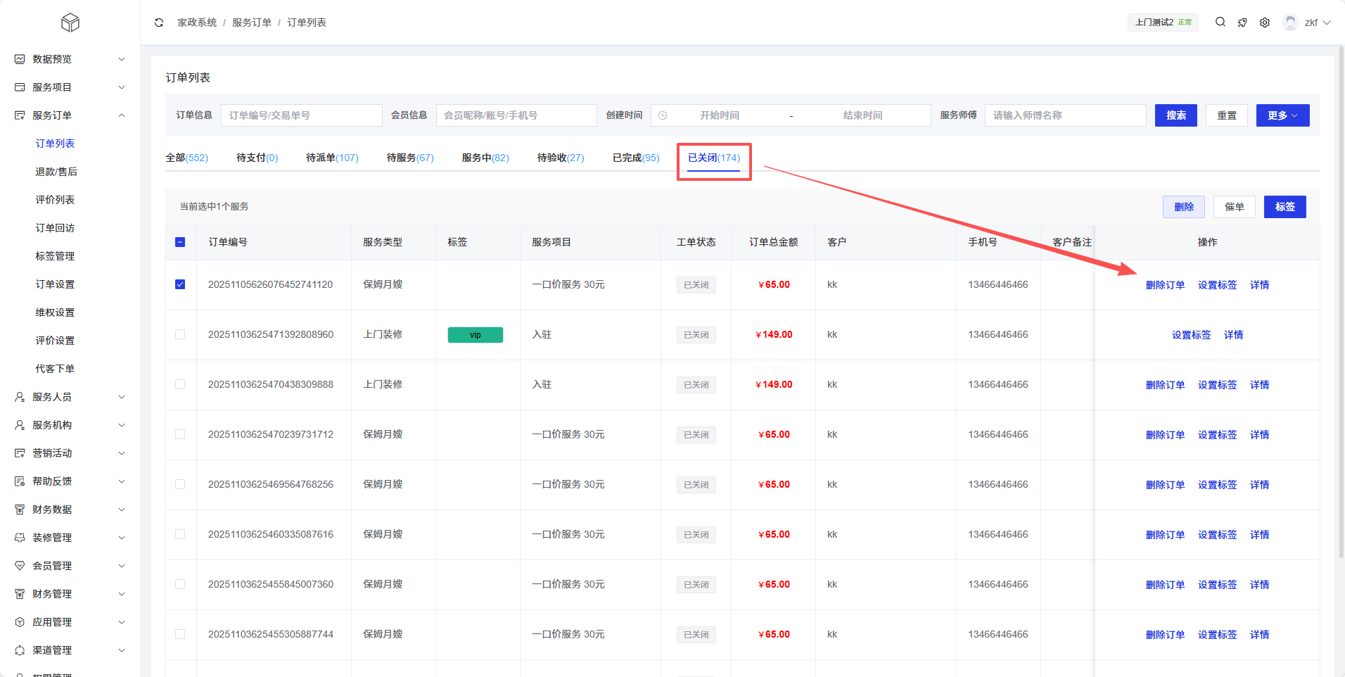
Task: Check the order ending in 2808960 checkbox
Action: (x=180, y=334)
